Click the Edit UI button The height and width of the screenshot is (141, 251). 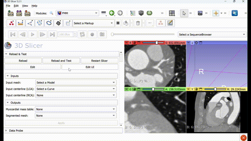[90, 67]
